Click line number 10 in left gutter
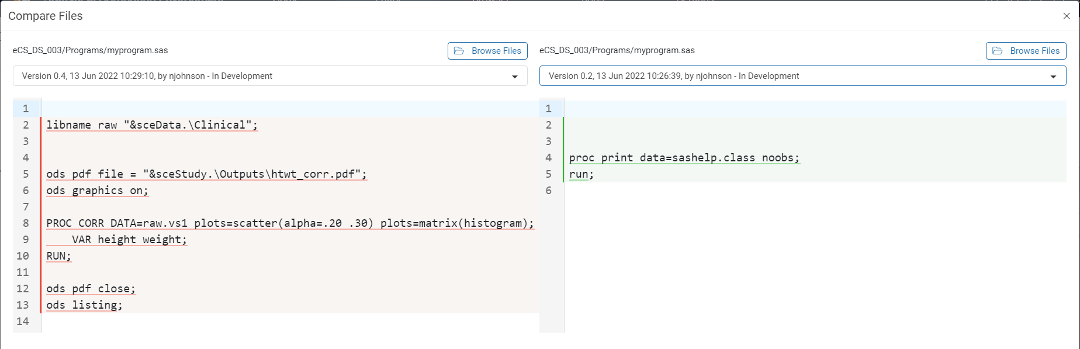Image resolution: width=1080 pixels, height=349 pixels. click(23, 256)
